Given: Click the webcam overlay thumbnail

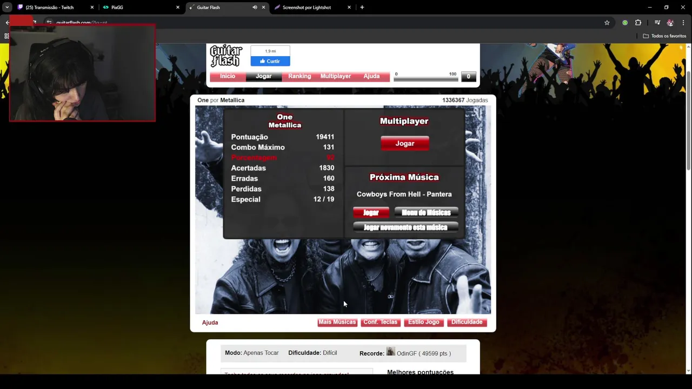Looking at the screenshot, I should [x=82, y=72].
